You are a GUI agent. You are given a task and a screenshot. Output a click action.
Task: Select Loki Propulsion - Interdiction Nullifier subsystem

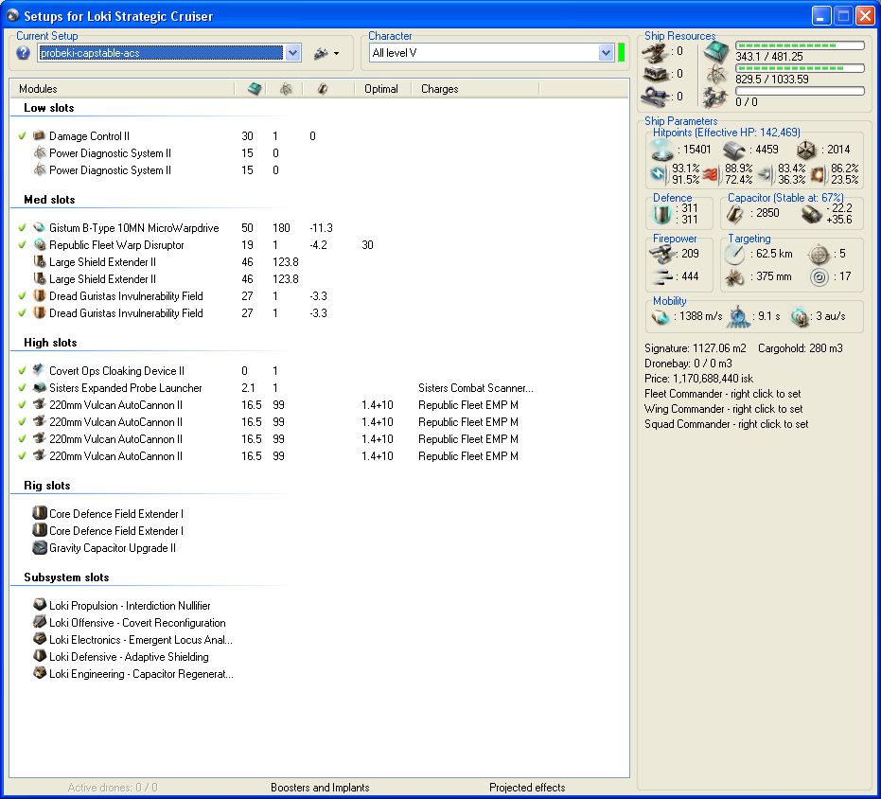[x=130, y=606]
